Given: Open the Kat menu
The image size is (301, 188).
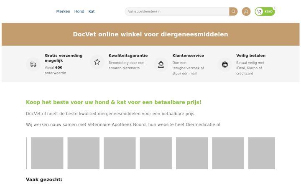Looking at the screenshot, I should (92, 12).
